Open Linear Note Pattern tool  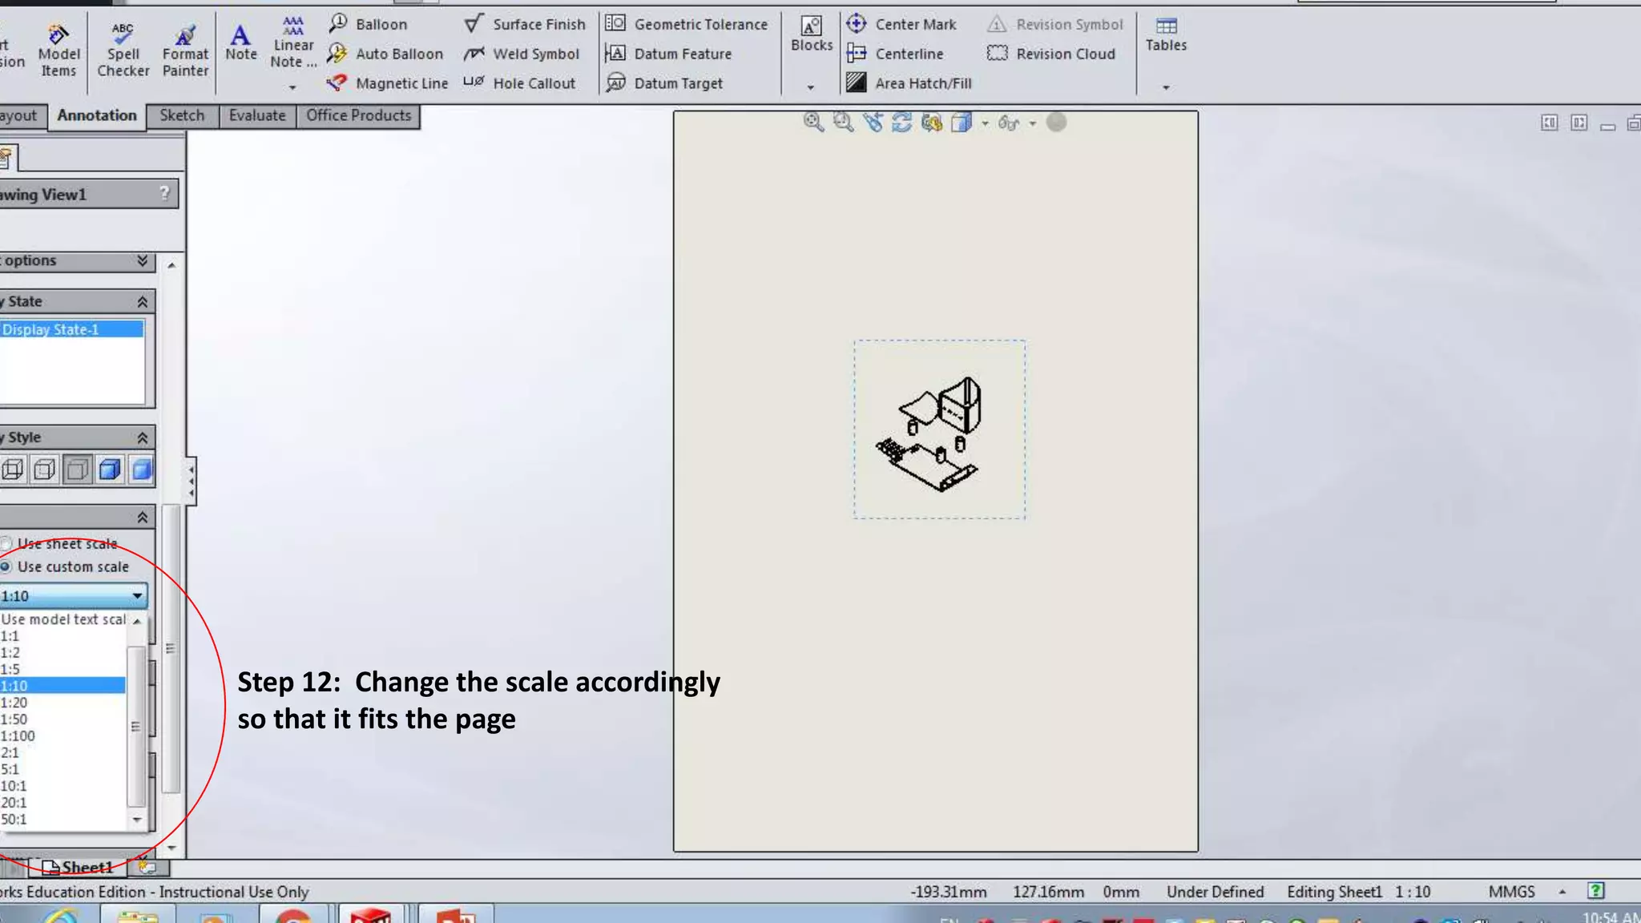293,42
